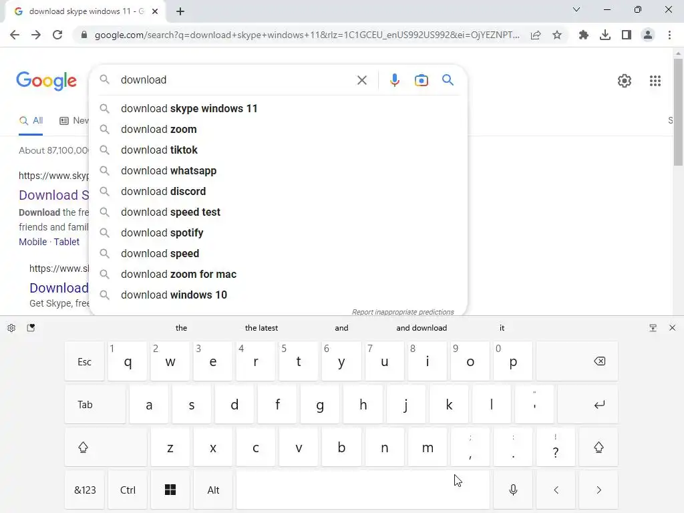
Task: Choose suggestion download speed
Action: click(278, 253)
